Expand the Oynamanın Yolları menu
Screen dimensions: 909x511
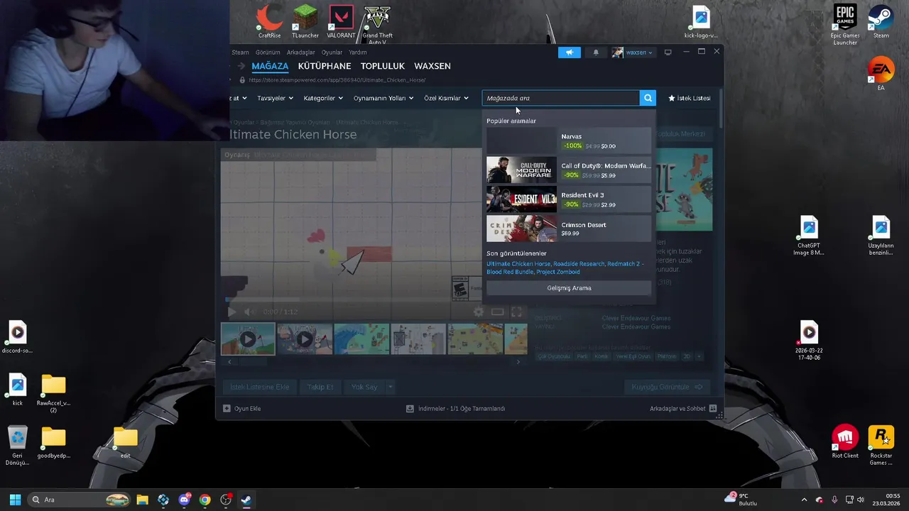pos(383,98)
